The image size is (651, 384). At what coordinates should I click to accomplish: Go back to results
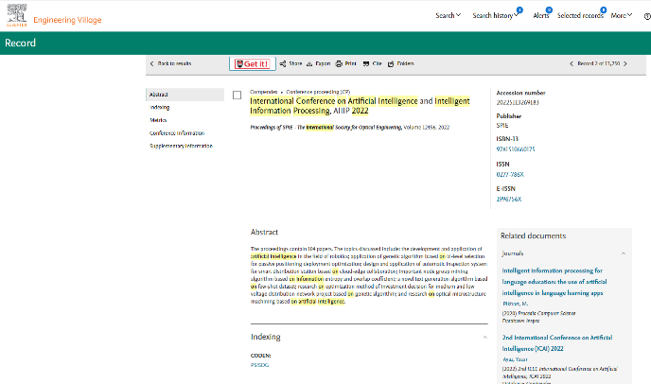pyautogui.click(x=170, y=63)
